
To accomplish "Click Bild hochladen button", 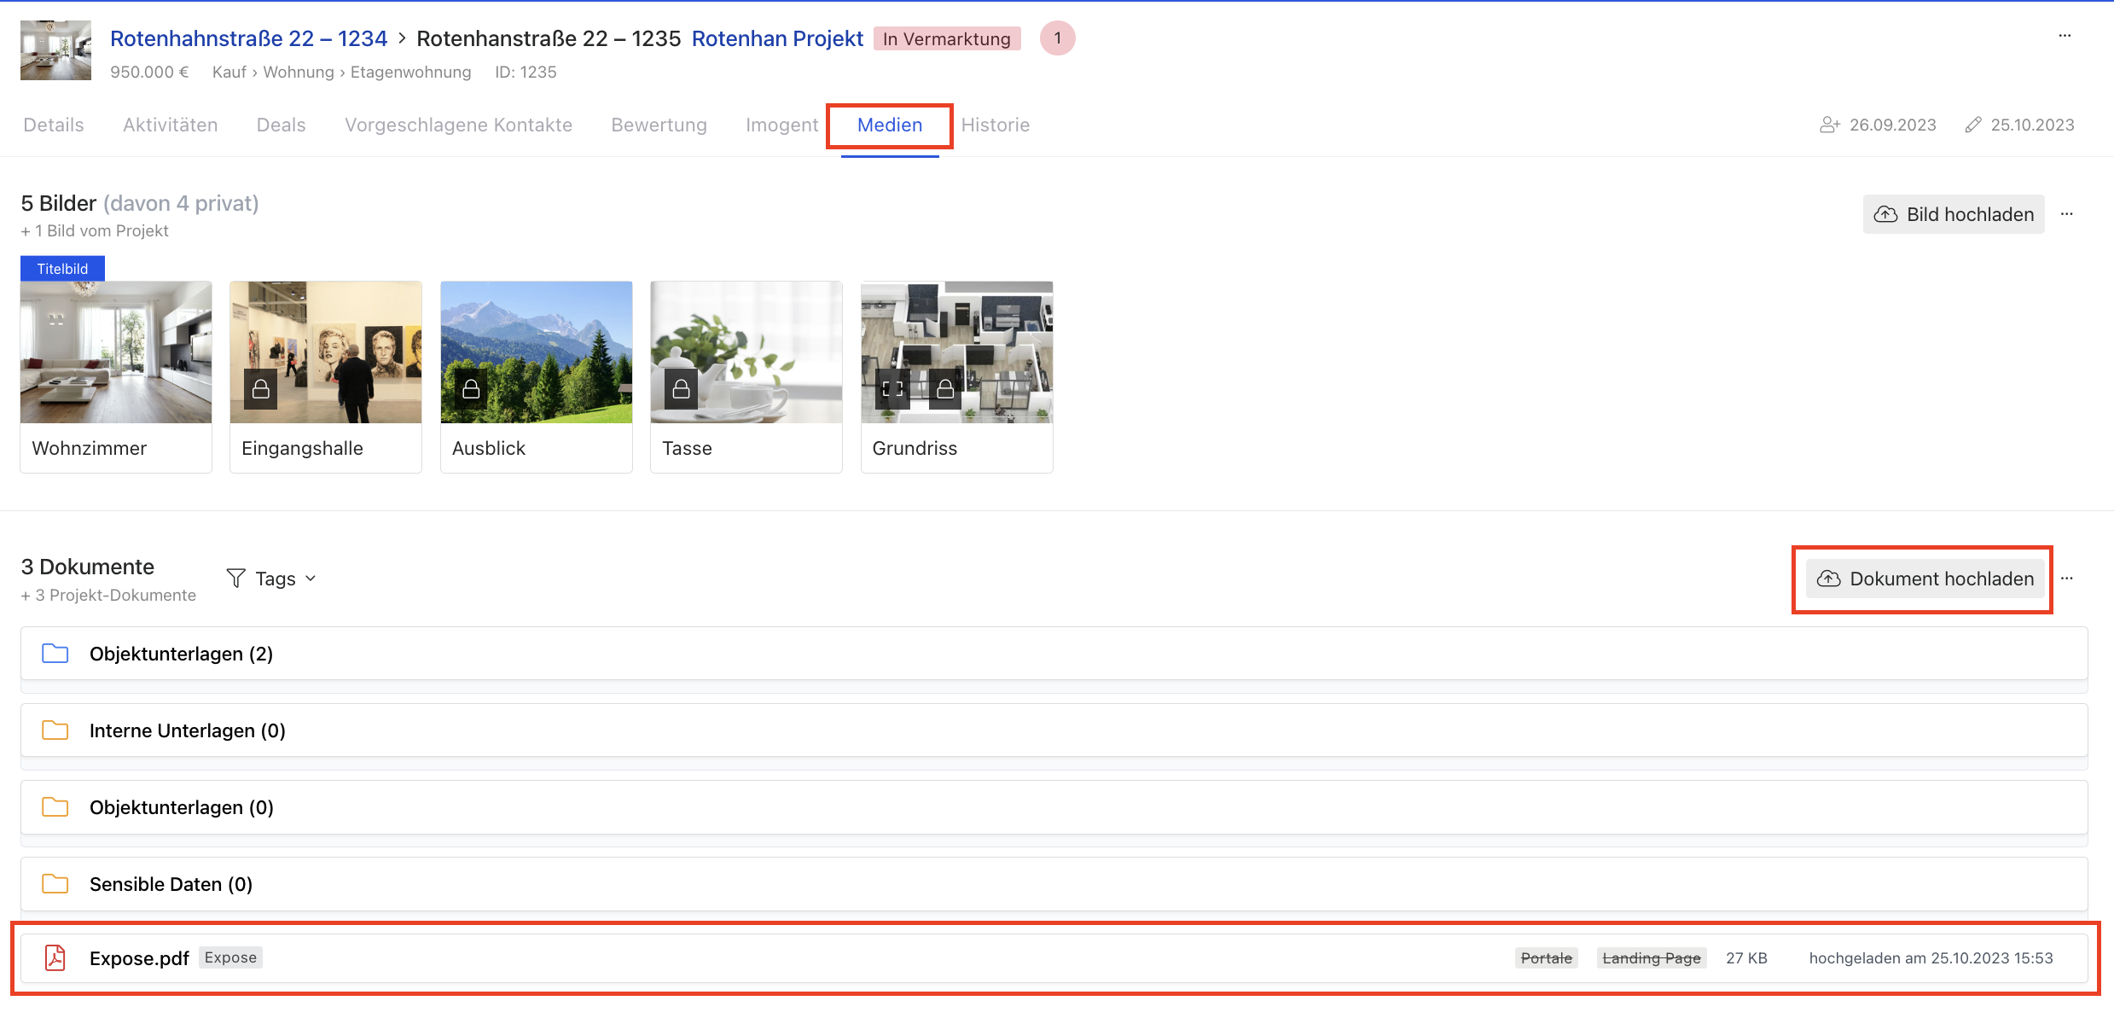I will click(x=1953, y=214).
